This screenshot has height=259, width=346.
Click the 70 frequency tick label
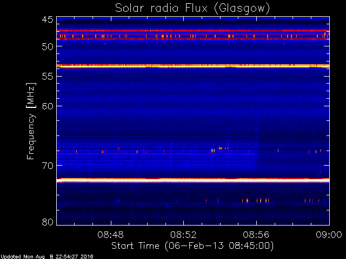48,166
